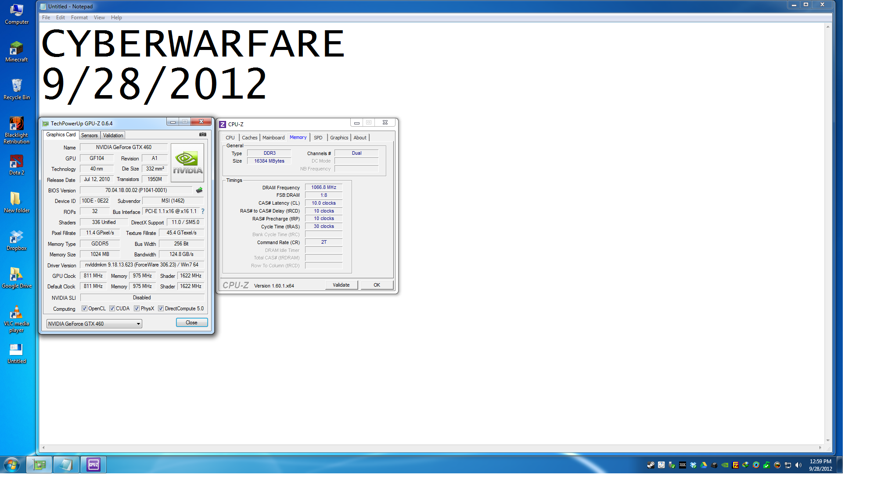870x490 pixels.
Task: Toggle the CUDA checkbox
Action: (x=112, y=309)
